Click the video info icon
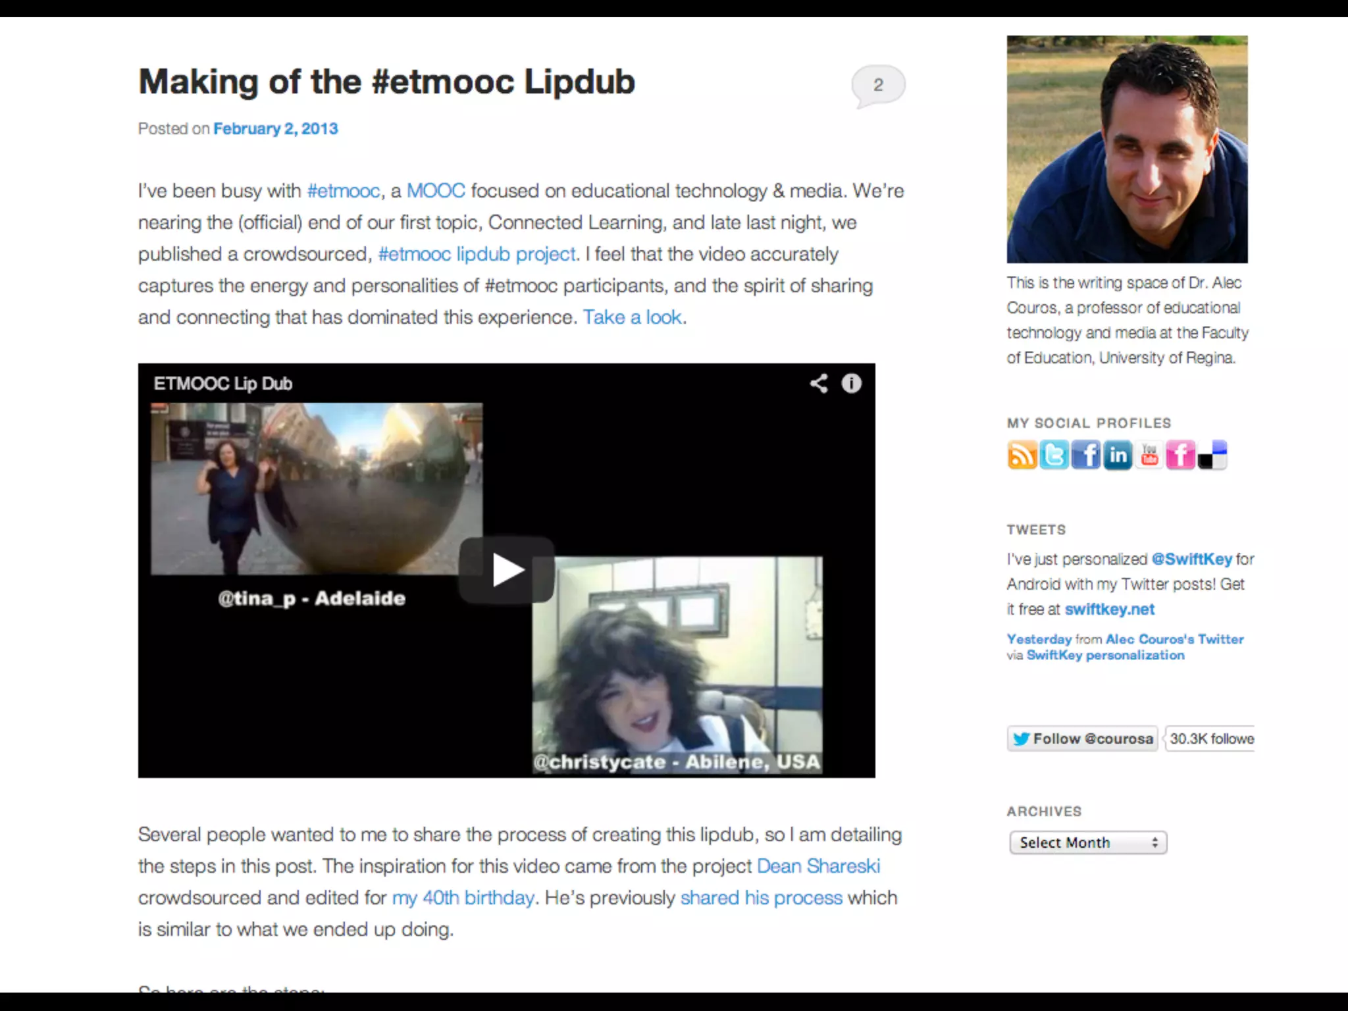This screenshot has height=1011, width=1348. click(x=851, y=383)
